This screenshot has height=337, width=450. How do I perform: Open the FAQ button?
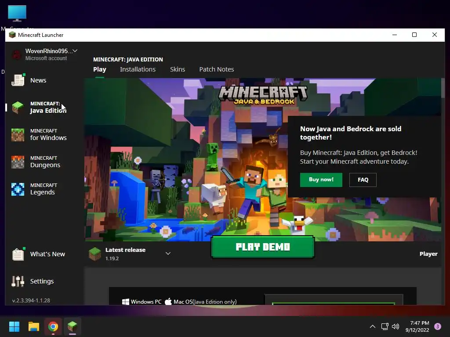pyautogui.click(x=363, y=179)
